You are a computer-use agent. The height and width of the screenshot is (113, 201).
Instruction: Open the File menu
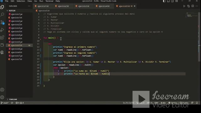[x=7, y=1]
